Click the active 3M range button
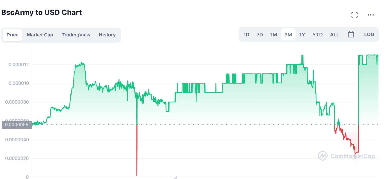The image size is (387, 179). 288,35
